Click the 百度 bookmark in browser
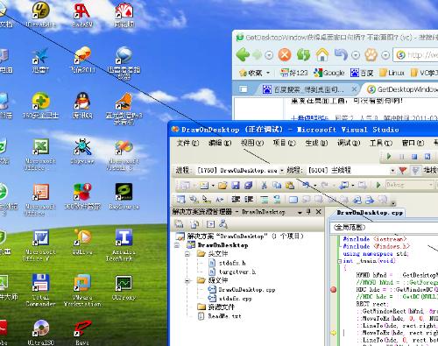 coord(362,73)
